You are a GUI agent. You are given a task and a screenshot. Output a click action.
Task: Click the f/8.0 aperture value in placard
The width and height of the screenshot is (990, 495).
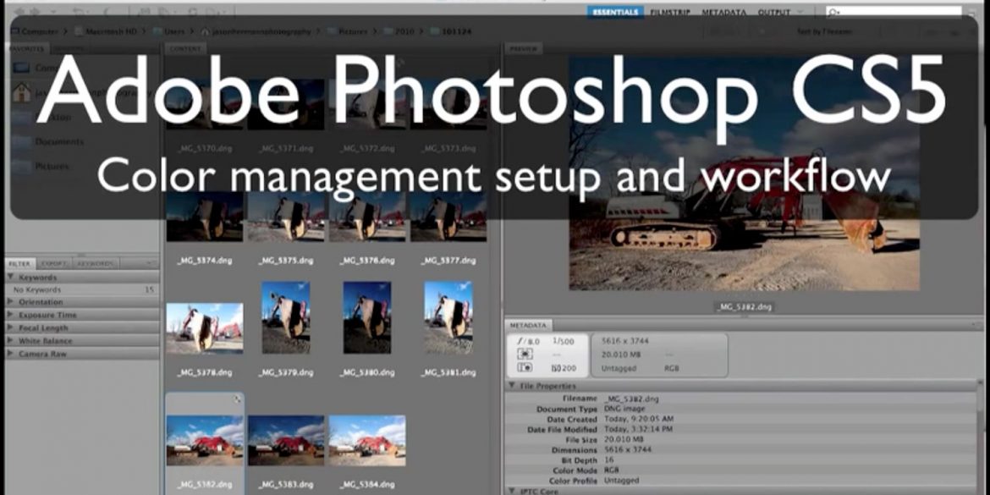click(529, 341)
